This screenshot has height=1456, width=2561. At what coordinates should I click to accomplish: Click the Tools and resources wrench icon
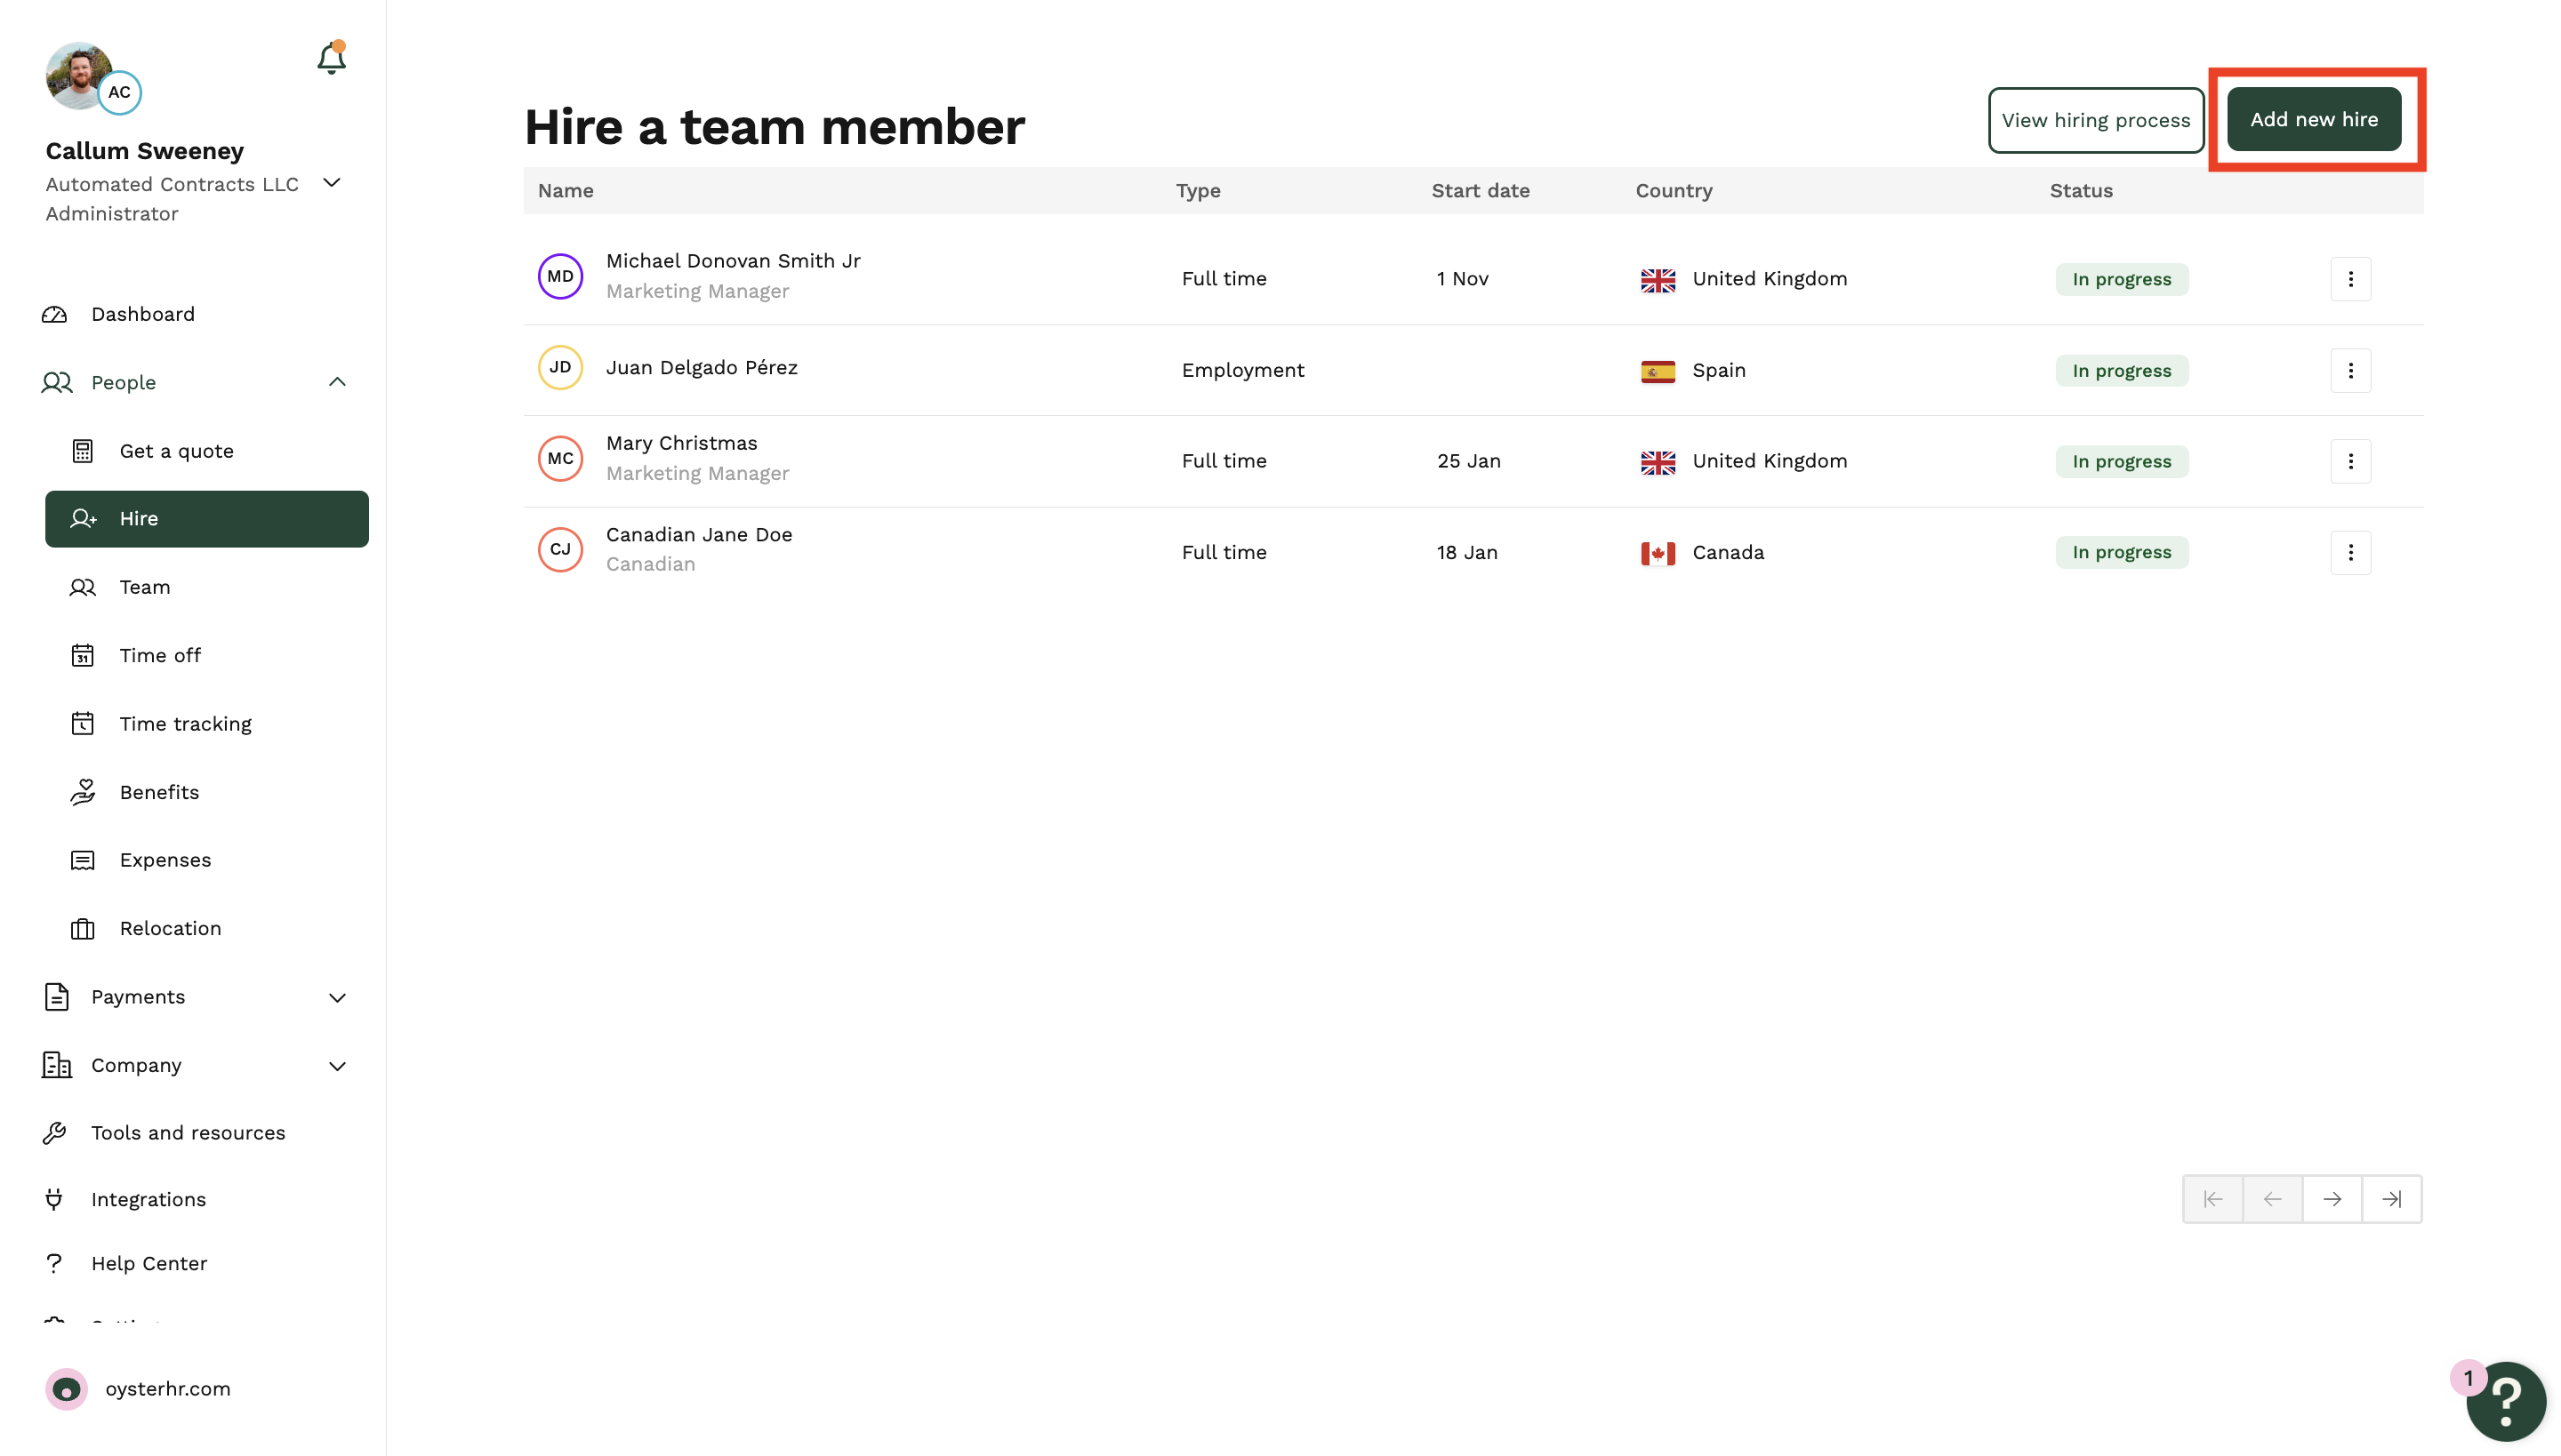(x=55, y=1133)
